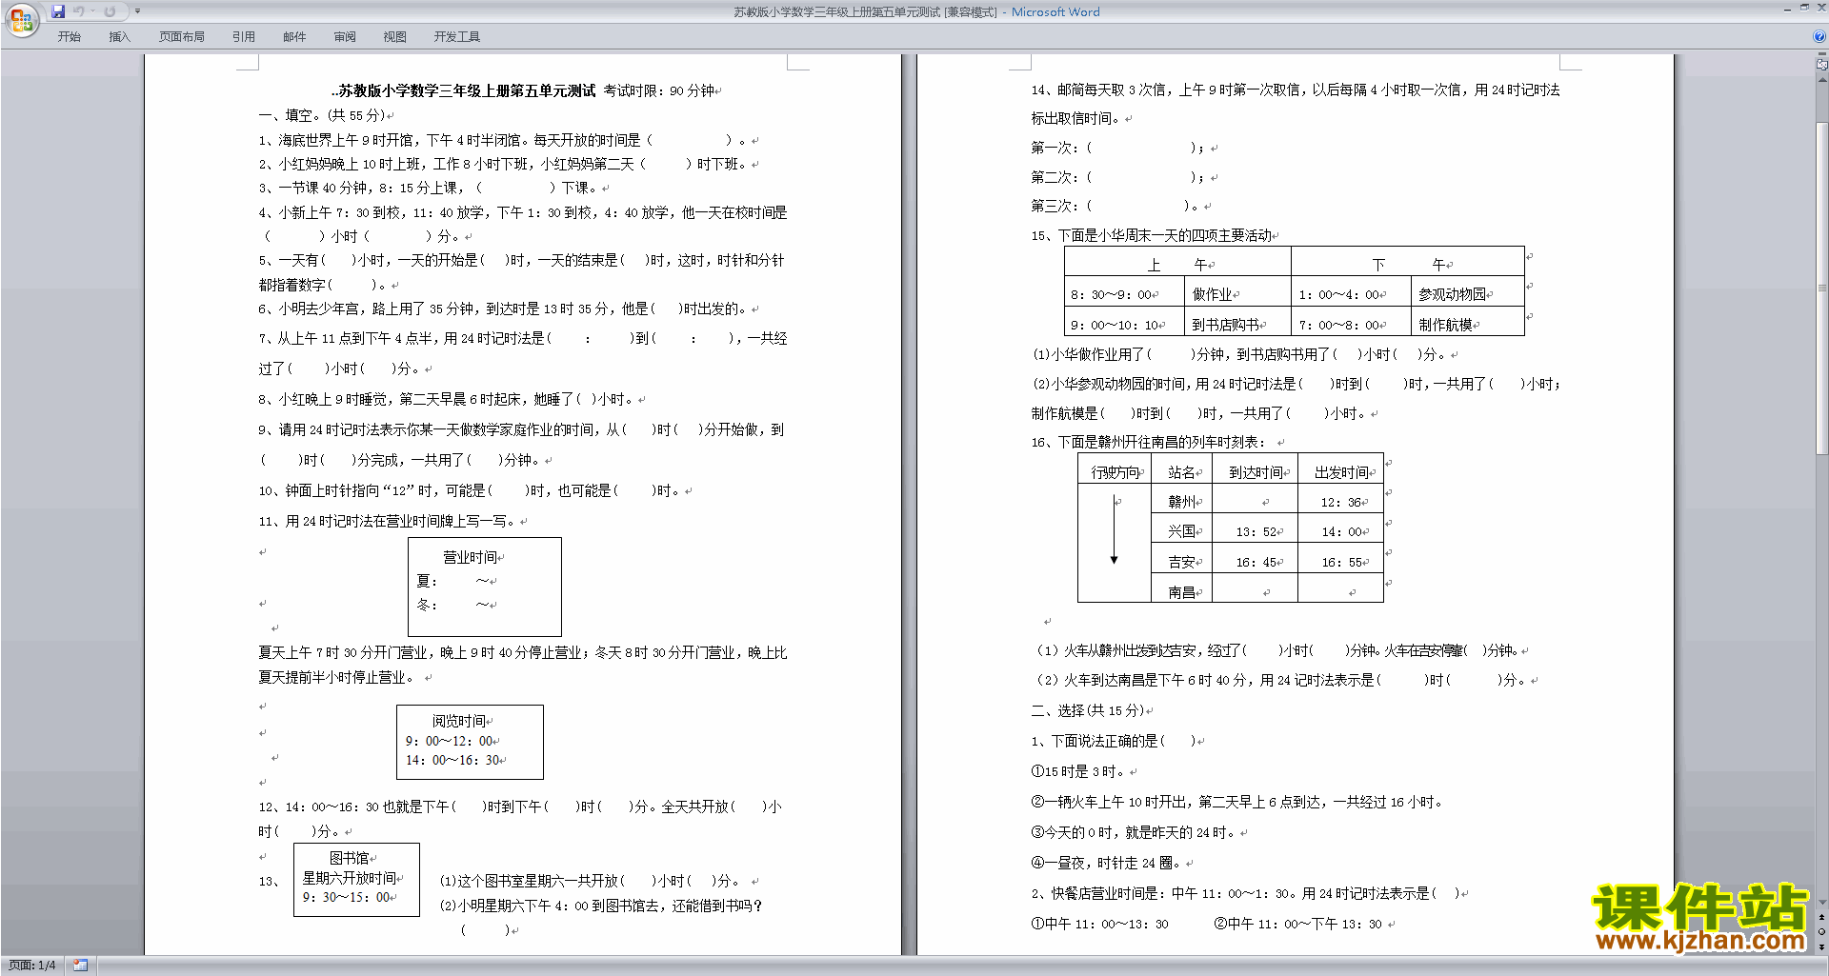This screenshot has height=976, width=1829.
Task: Click question 1 about 海底世界
Action: [x=506, y=140]
